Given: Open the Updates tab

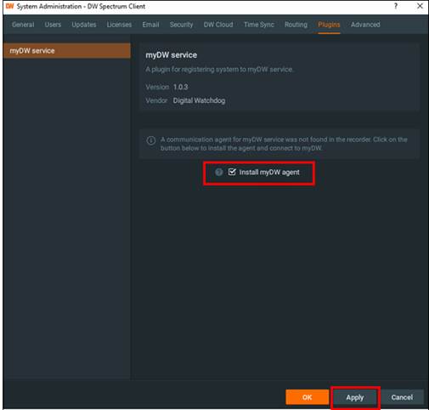Looking at the screenshot, I should click(84, 25).
